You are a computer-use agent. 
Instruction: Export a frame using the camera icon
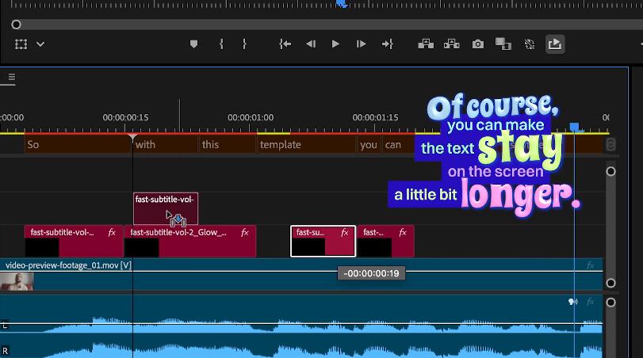[x=478, y=44]
